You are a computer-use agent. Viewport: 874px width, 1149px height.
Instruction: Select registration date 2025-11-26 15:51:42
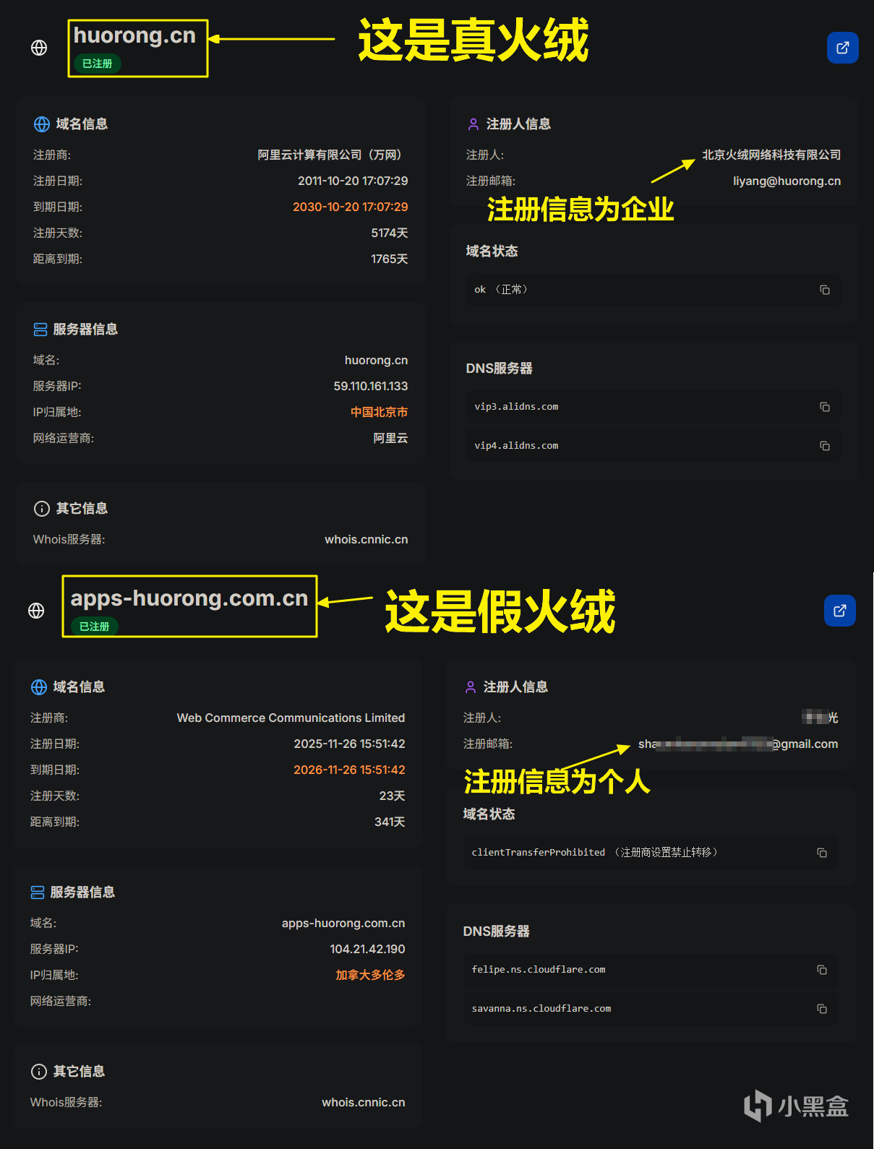[349, 744]
